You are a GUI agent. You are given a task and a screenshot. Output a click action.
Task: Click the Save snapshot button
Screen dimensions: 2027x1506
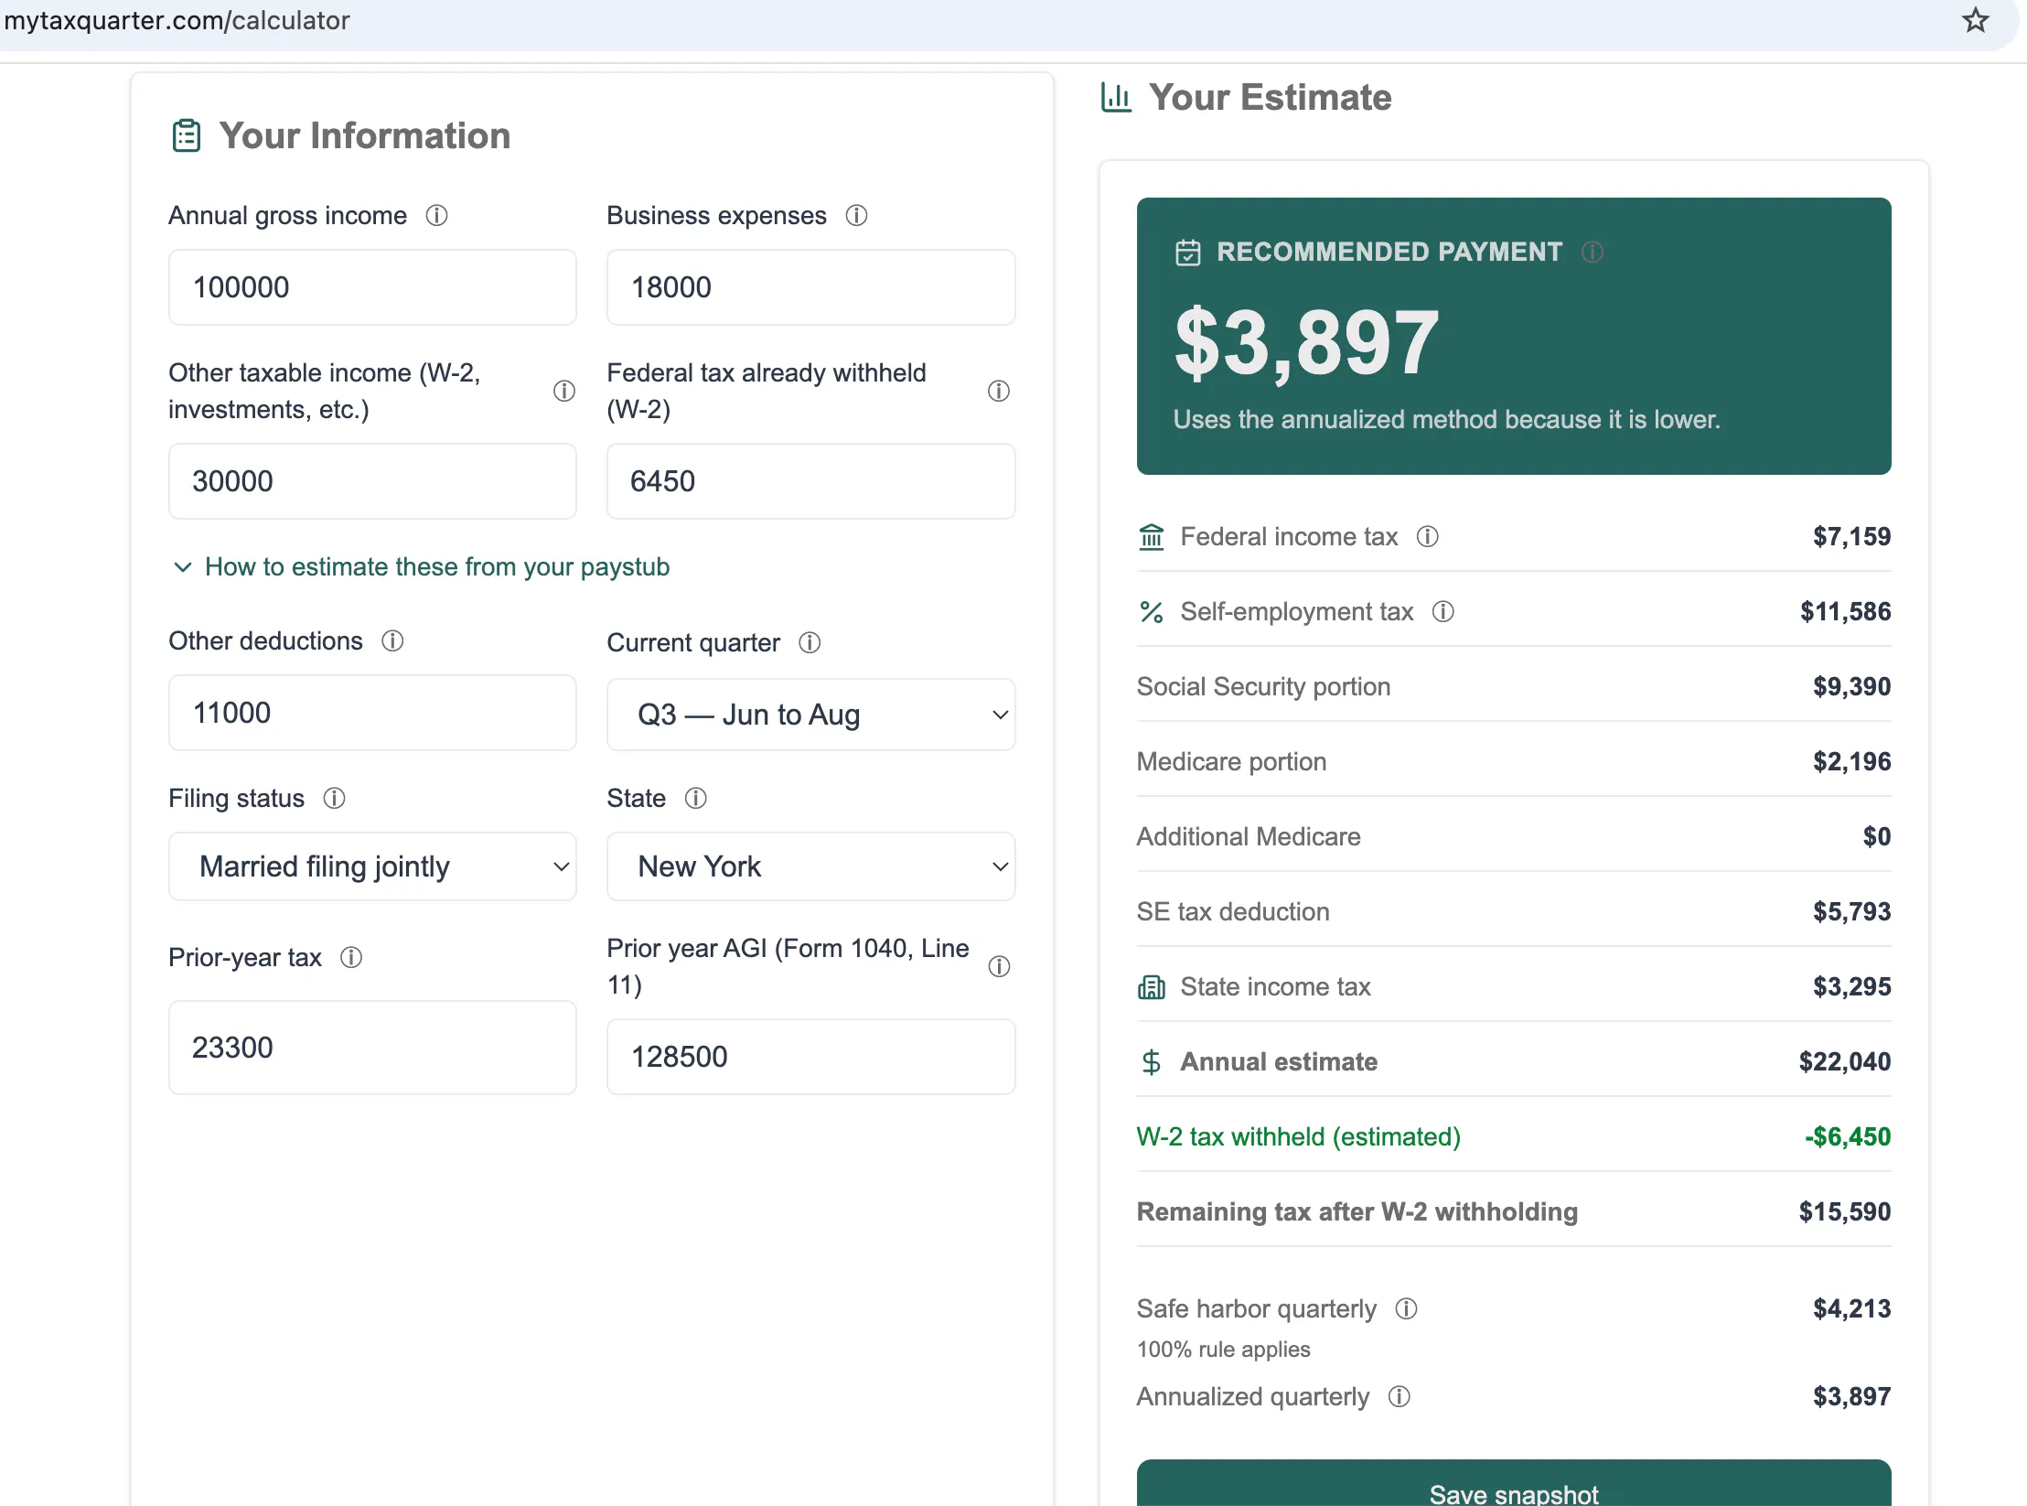click(x=1514, y=1484)
